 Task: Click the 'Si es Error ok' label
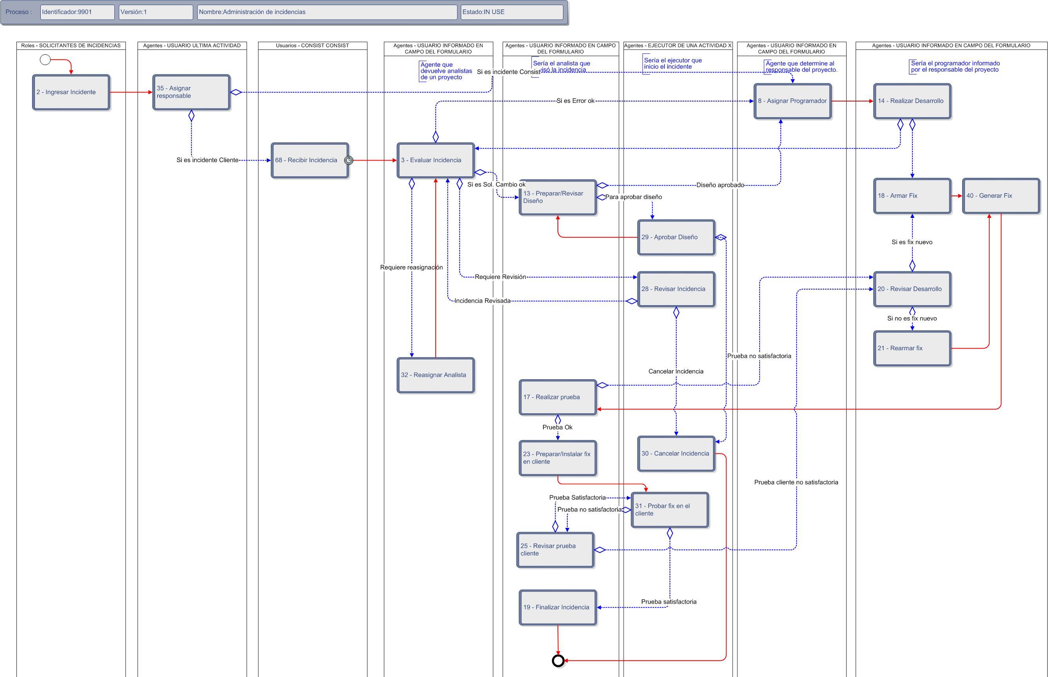coord(576,101)
